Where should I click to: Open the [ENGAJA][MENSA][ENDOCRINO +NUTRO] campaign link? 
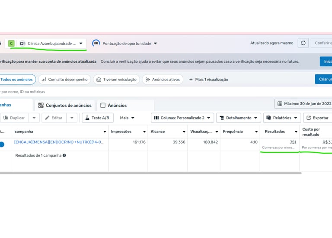[x=59, y=142]
